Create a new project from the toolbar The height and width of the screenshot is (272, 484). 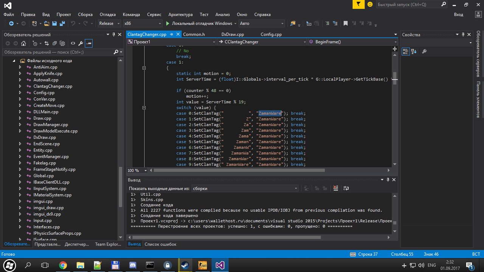tap(34, 23)
